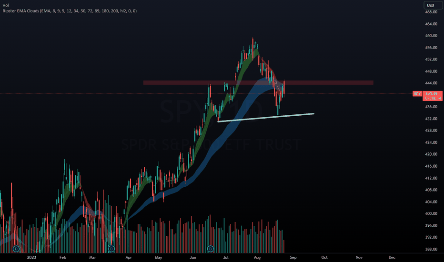Click the dividend marker near January 2023
Viewport: 444px width, 262px height.
pyautogui.click(x=16, y=249)
